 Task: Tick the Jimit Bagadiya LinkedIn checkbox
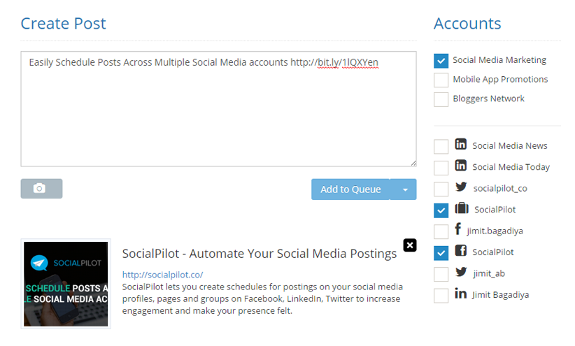(441, 296)
